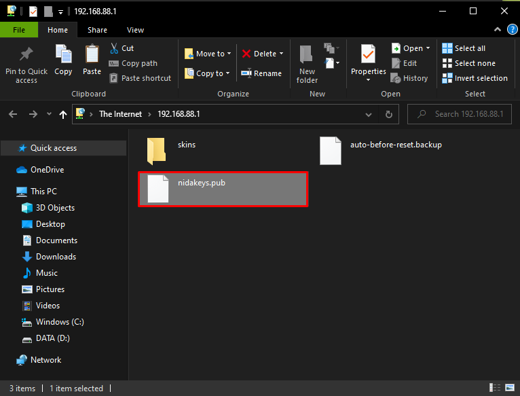Click the Open button in ribbon
The width and height of the screenshot is (520, 396).
point(407,48)
